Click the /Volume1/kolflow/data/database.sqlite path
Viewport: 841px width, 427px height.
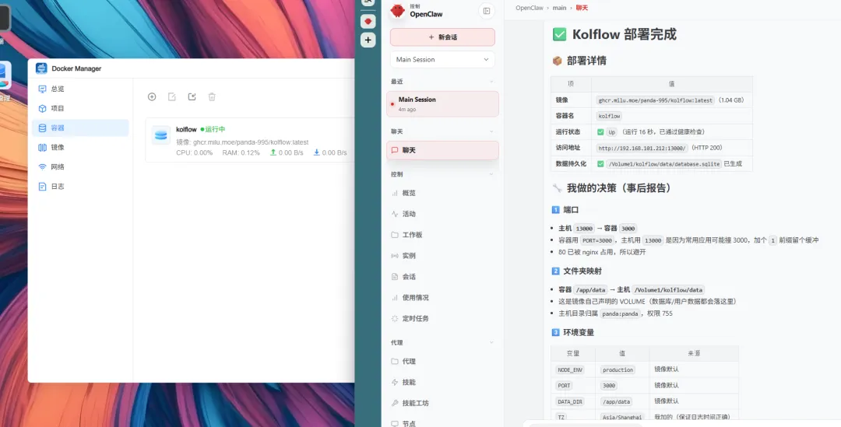(663, 164)
